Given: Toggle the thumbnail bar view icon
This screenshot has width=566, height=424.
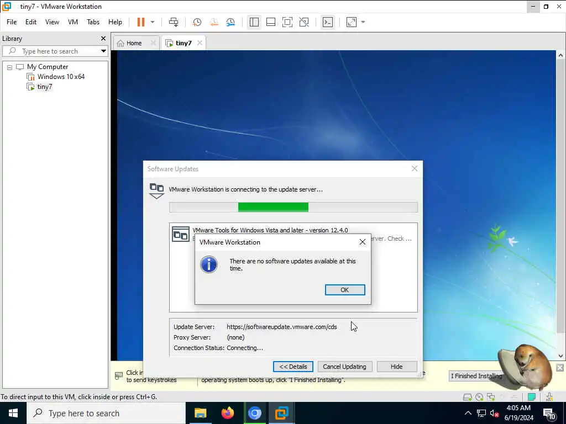Looking at the screenshot, I should pyautogui.click(x=271, y=22).
